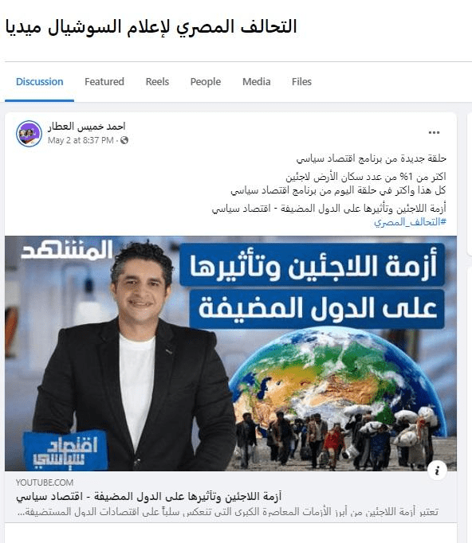The width and height of the screenshot is (472, 543).
Task: Open the Media tab
Action: coord(256,82)
